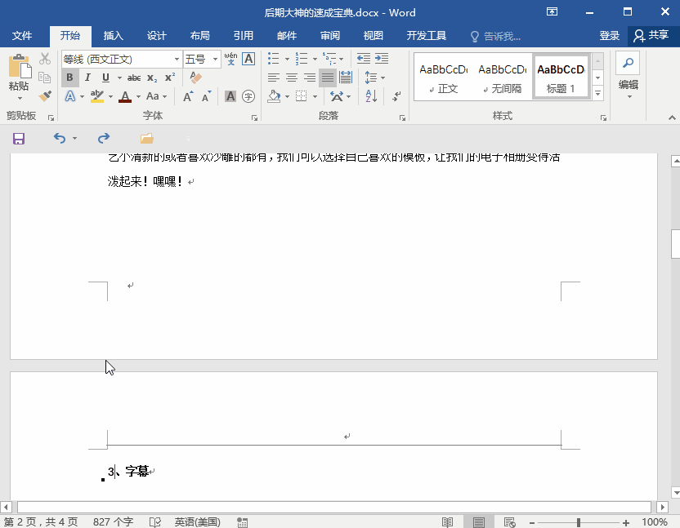Image resolution: width=680 pixels, height=528 pixels.
Task: Switch to the 插入 tab
Action: pos(113,36)
